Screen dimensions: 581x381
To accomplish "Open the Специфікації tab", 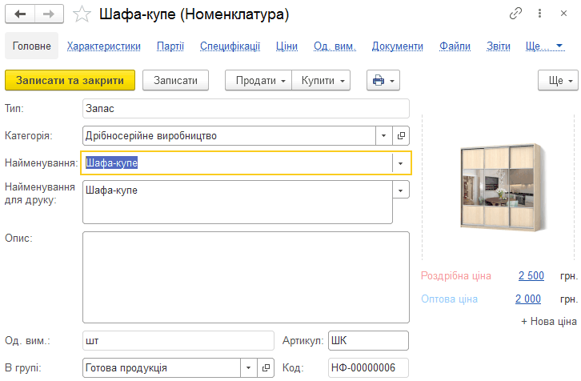I will (x=230, y=46).
